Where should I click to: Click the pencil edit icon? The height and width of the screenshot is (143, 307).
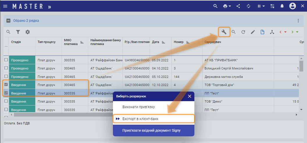point(253,32)
